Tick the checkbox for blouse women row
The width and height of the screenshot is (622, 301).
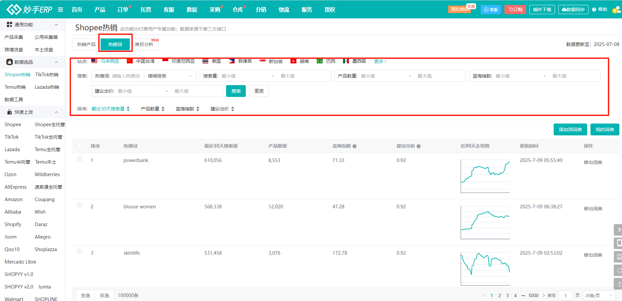pyautogui.click(x=80, y=205)
